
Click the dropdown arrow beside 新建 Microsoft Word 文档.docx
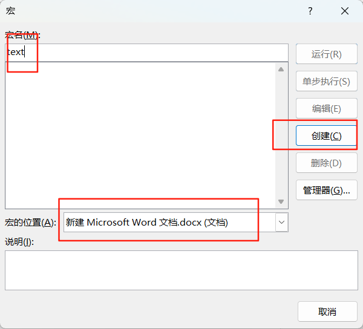(282, 223)
